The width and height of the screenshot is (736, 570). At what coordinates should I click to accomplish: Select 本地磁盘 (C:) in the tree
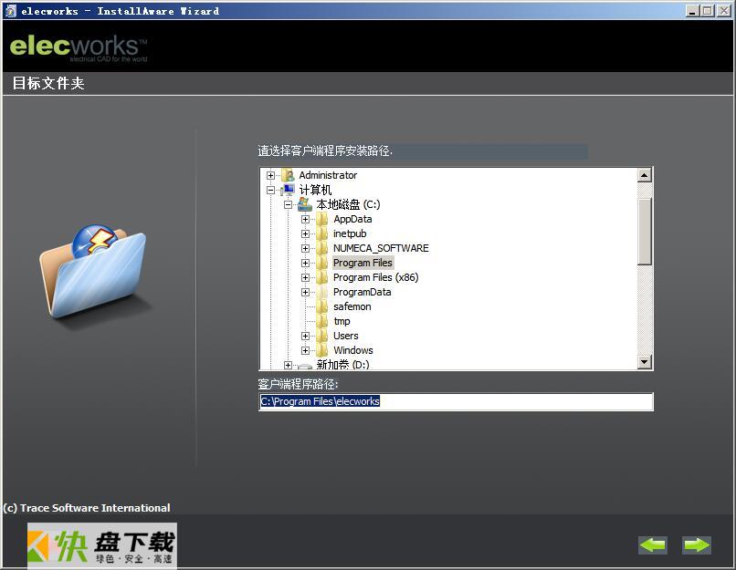(348, 204)
